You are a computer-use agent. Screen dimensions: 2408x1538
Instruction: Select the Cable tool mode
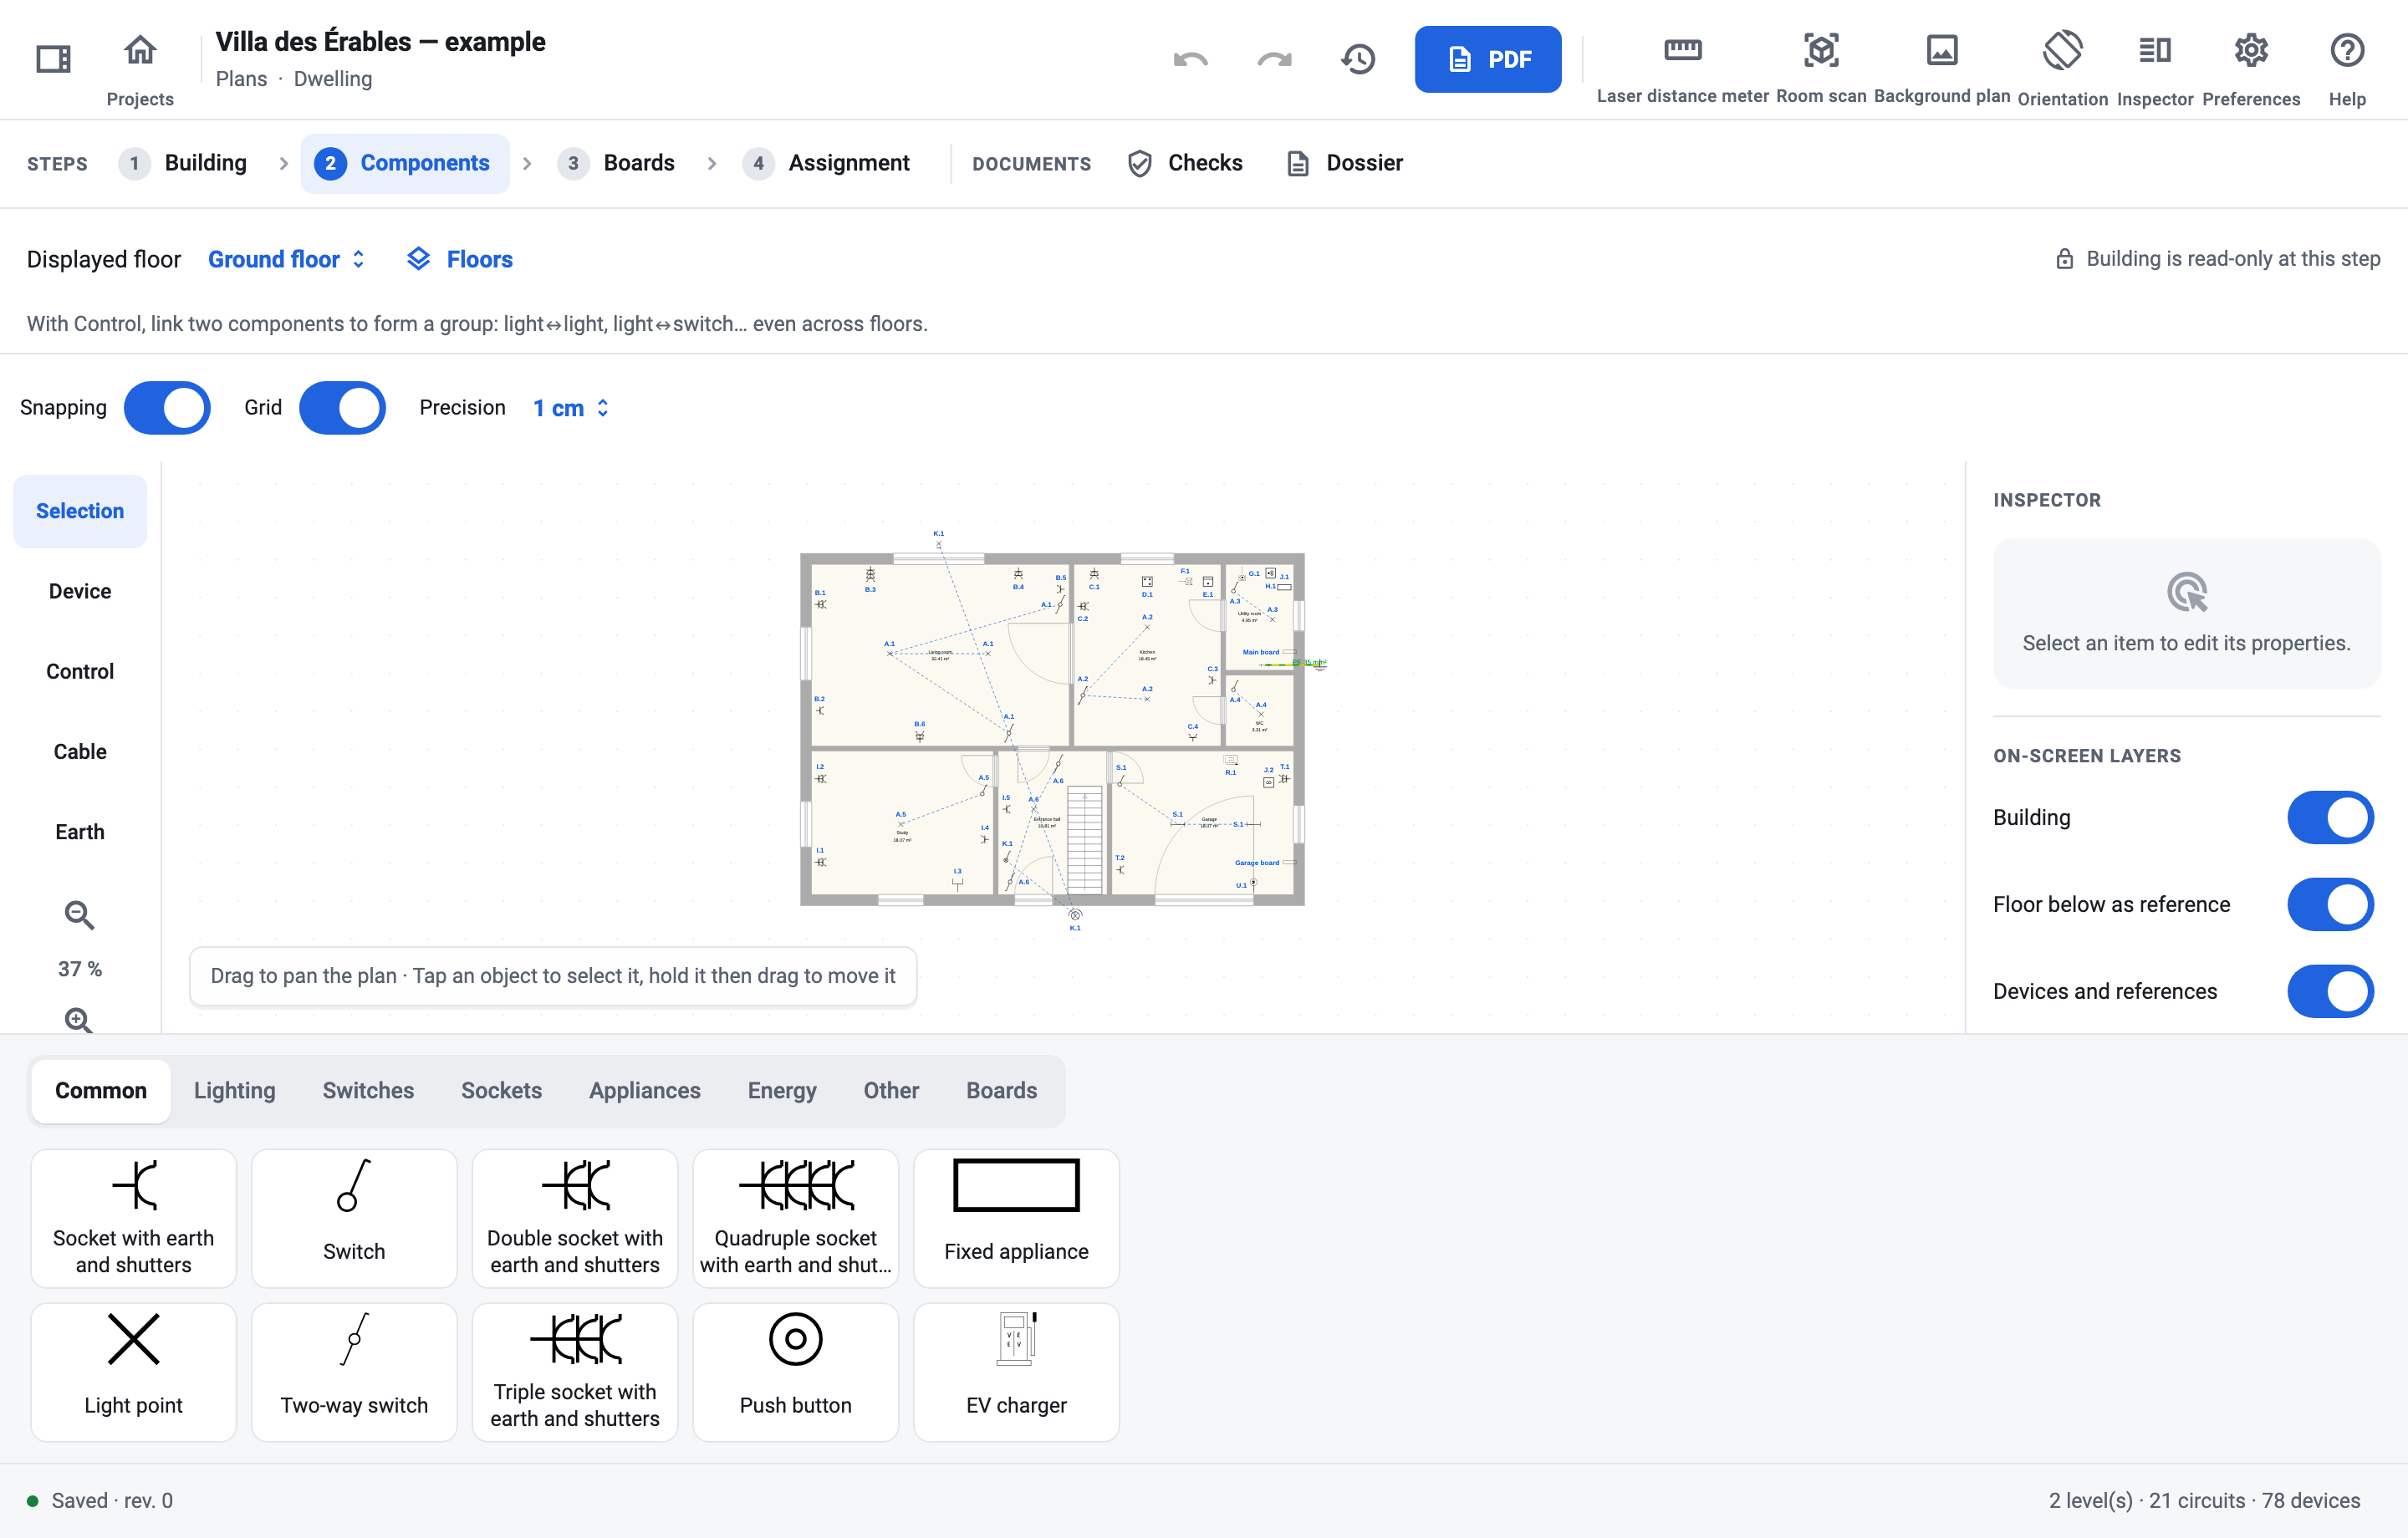tap(80, 751)
